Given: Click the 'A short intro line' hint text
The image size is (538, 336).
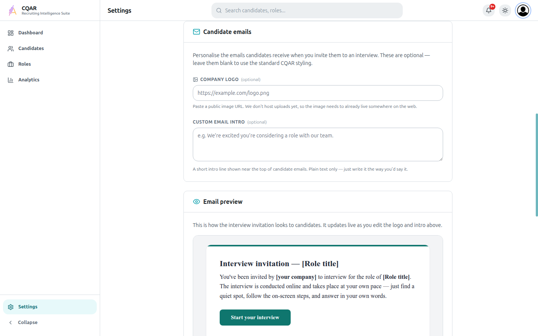Looking at the screenshot, I should coord(300,169).
